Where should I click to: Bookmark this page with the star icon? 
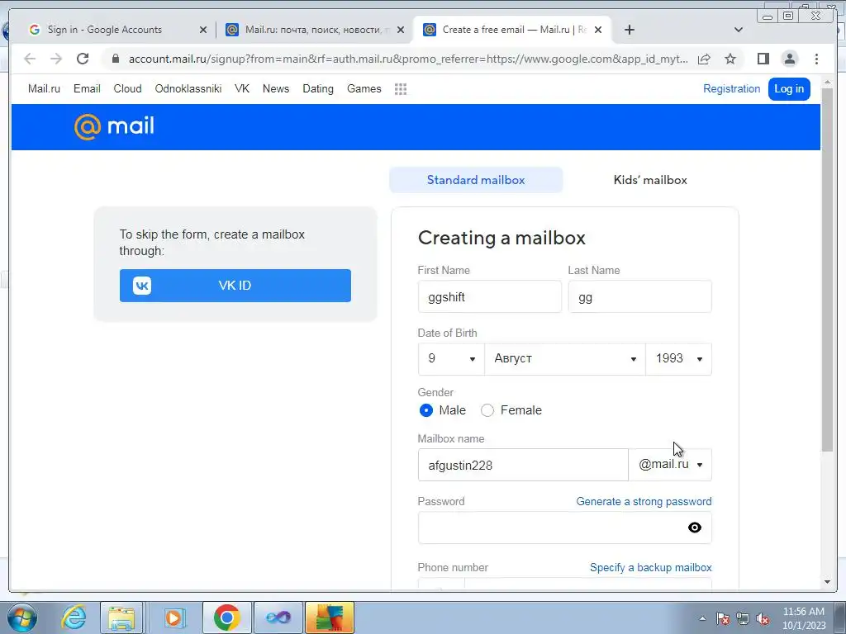[x=730, y=59]
